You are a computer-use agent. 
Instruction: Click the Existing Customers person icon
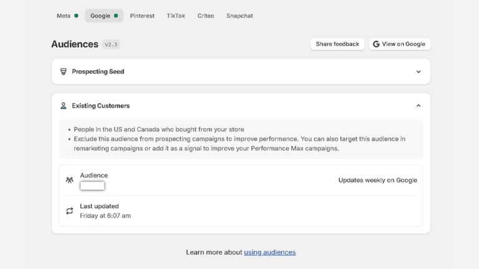63,105
